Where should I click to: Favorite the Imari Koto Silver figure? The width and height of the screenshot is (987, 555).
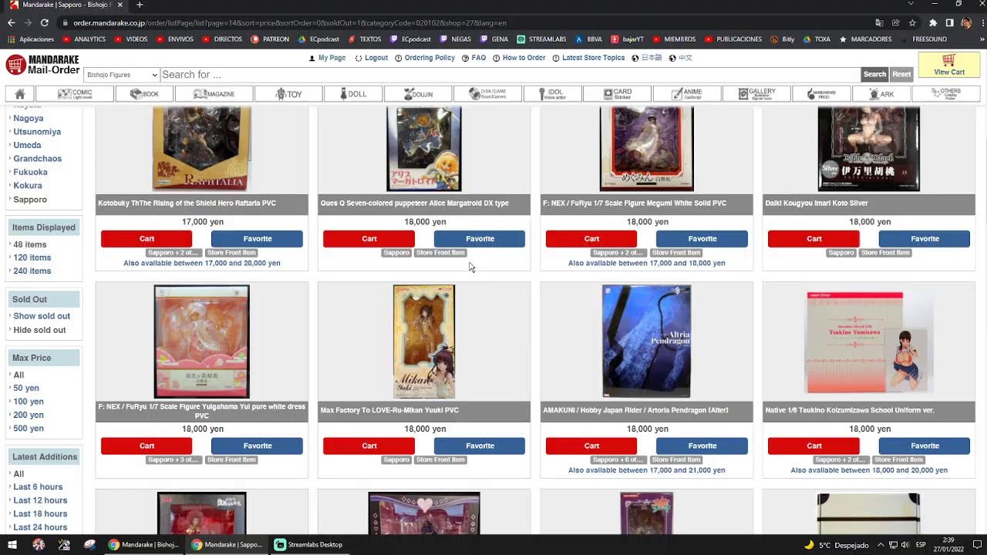click(x=925, y=239)
